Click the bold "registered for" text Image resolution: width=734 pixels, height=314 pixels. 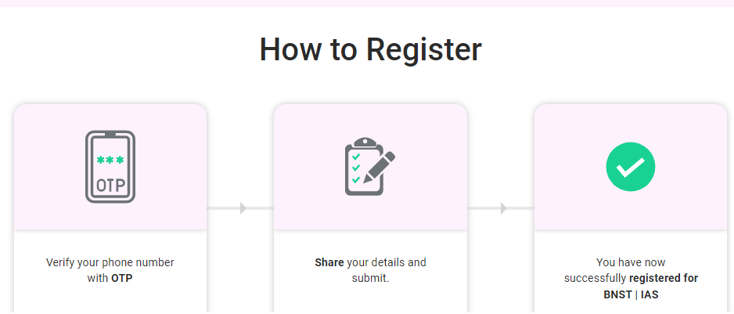[x=664, y=278]
